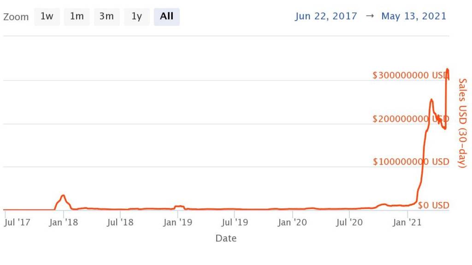Choose the 3m zoom option
The height and width of the screenshot is (265, 472).
(x=106, y=17)
